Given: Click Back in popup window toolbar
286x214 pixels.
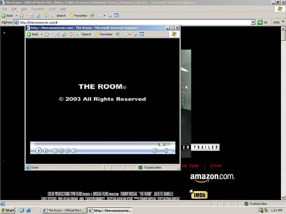Looking at the screenshot, I should (x=33, y=34).
